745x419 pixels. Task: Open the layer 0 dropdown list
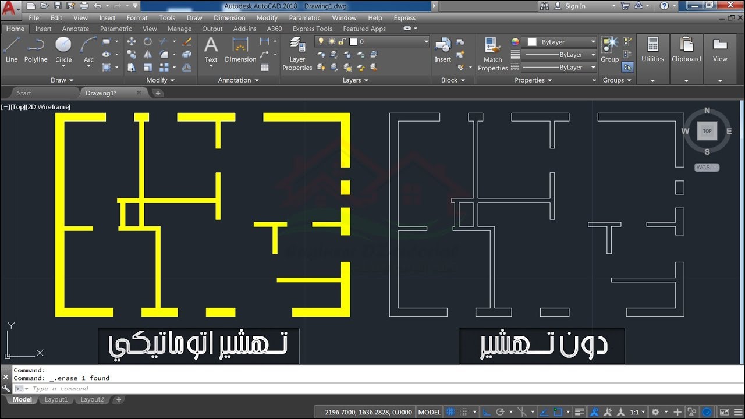click(x=426, y=42)
